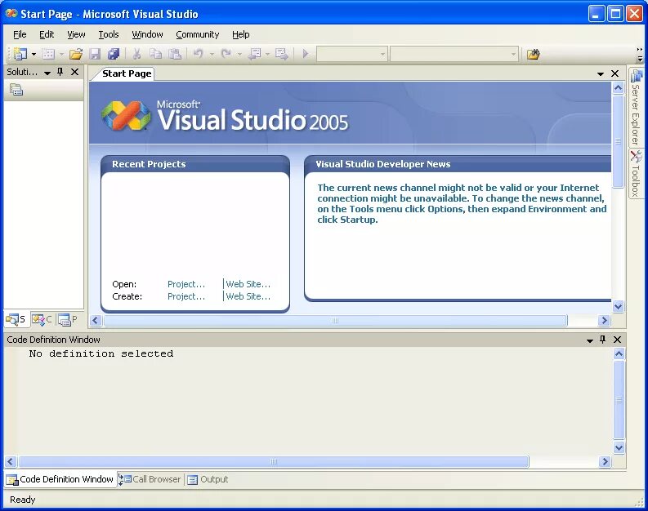This screenshot has height=511, width=648.
Task: Switch to the Output tab
Action: coord(208,479)
